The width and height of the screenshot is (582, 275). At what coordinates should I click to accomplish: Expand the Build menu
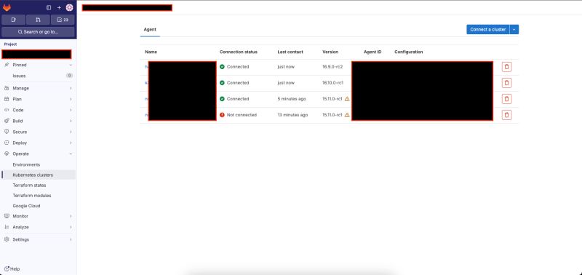click(38, 121)
